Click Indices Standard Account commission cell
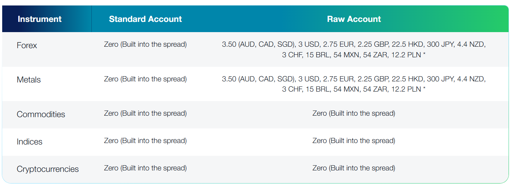The image size is (521, 189). tap(145, 141)
